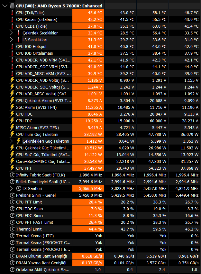
Task: Click the clock icon beside Infinity Fabric Saati (FCLK)
Action: click(x=12, y=175)
